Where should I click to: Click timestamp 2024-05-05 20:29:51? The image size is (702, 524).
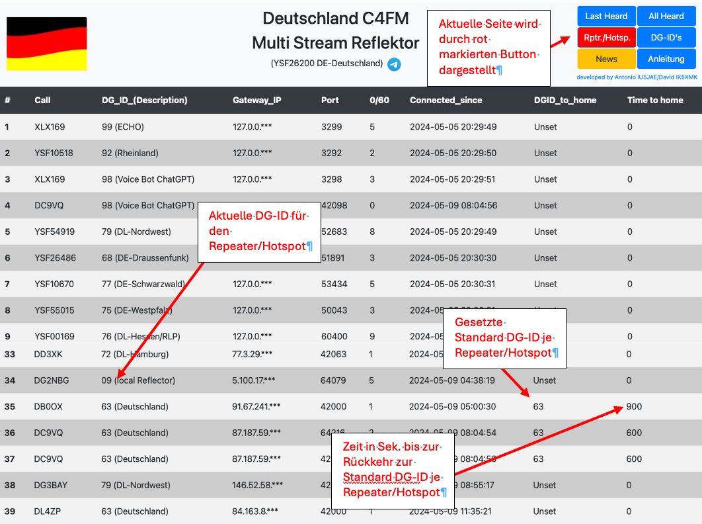(x=452, y=179)
